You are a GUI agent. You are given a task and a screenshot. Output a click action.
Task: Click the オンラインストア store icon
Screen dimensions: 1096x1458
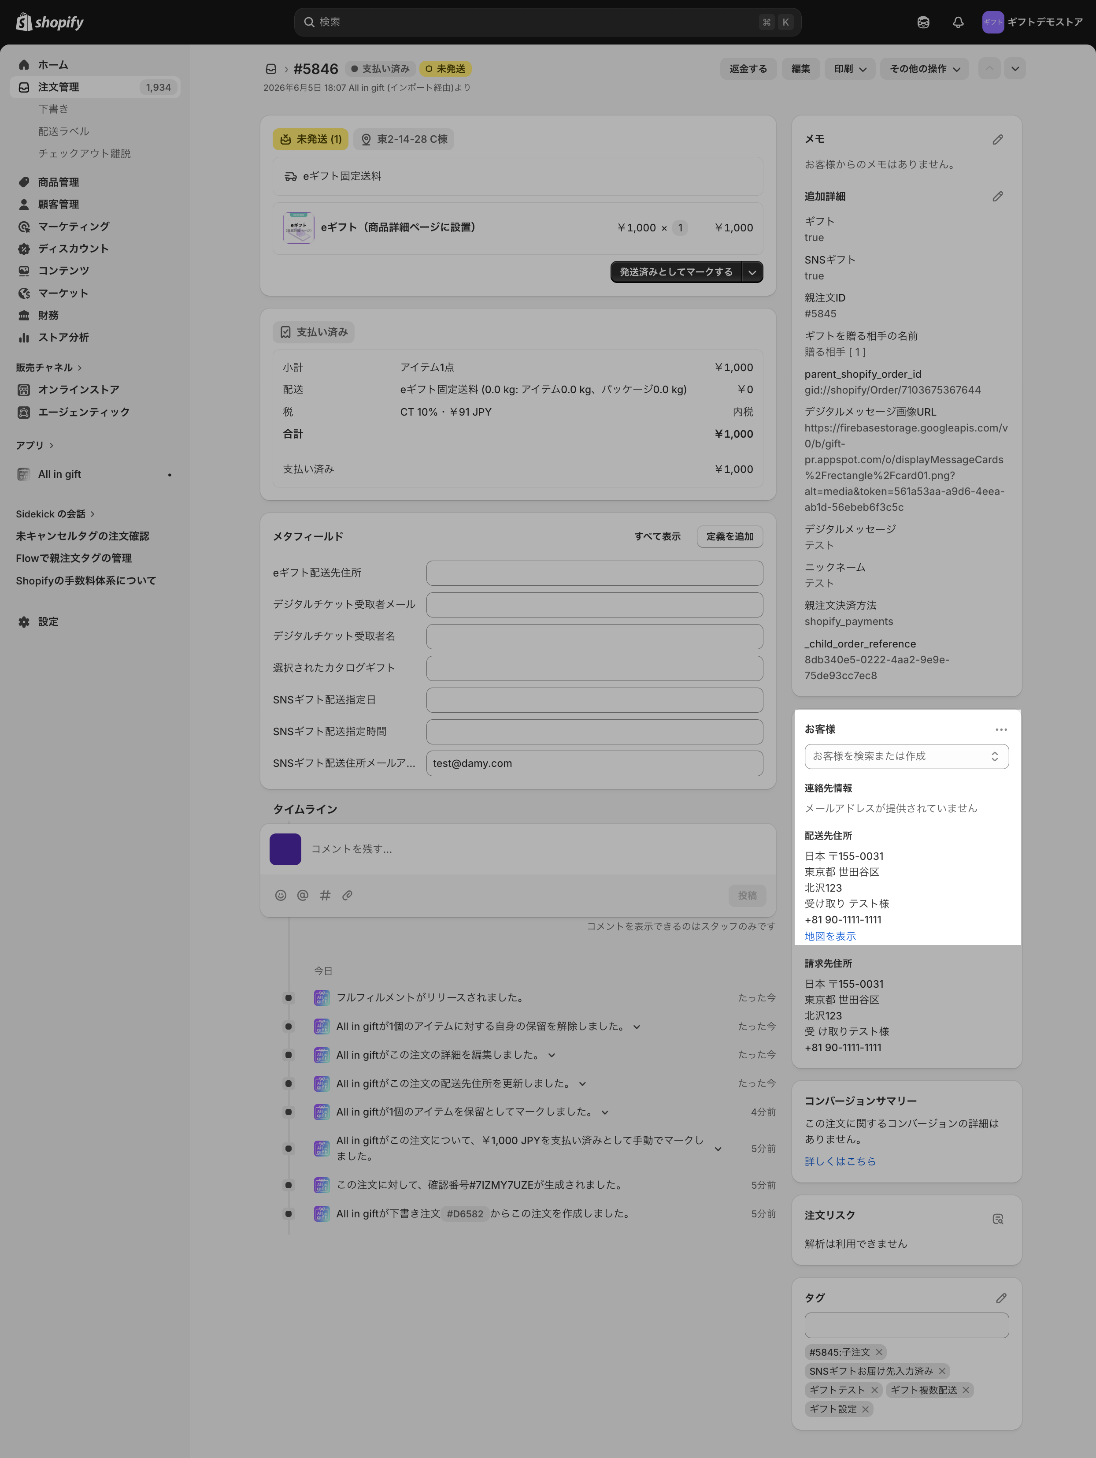[24, 390]
